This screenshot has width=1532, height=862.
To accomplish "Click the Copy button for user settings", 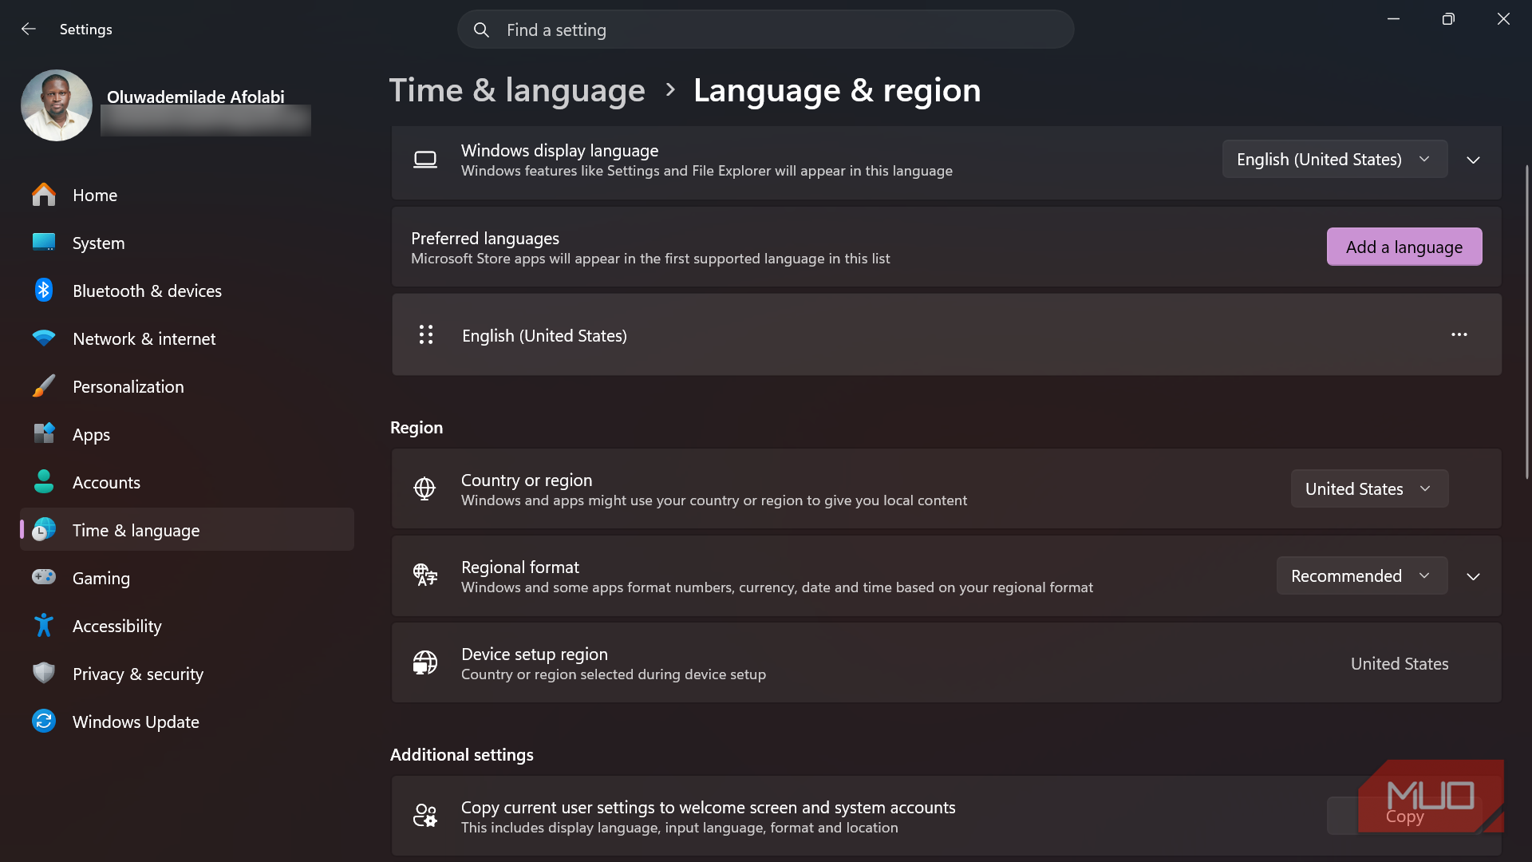I will (1404, 816).
